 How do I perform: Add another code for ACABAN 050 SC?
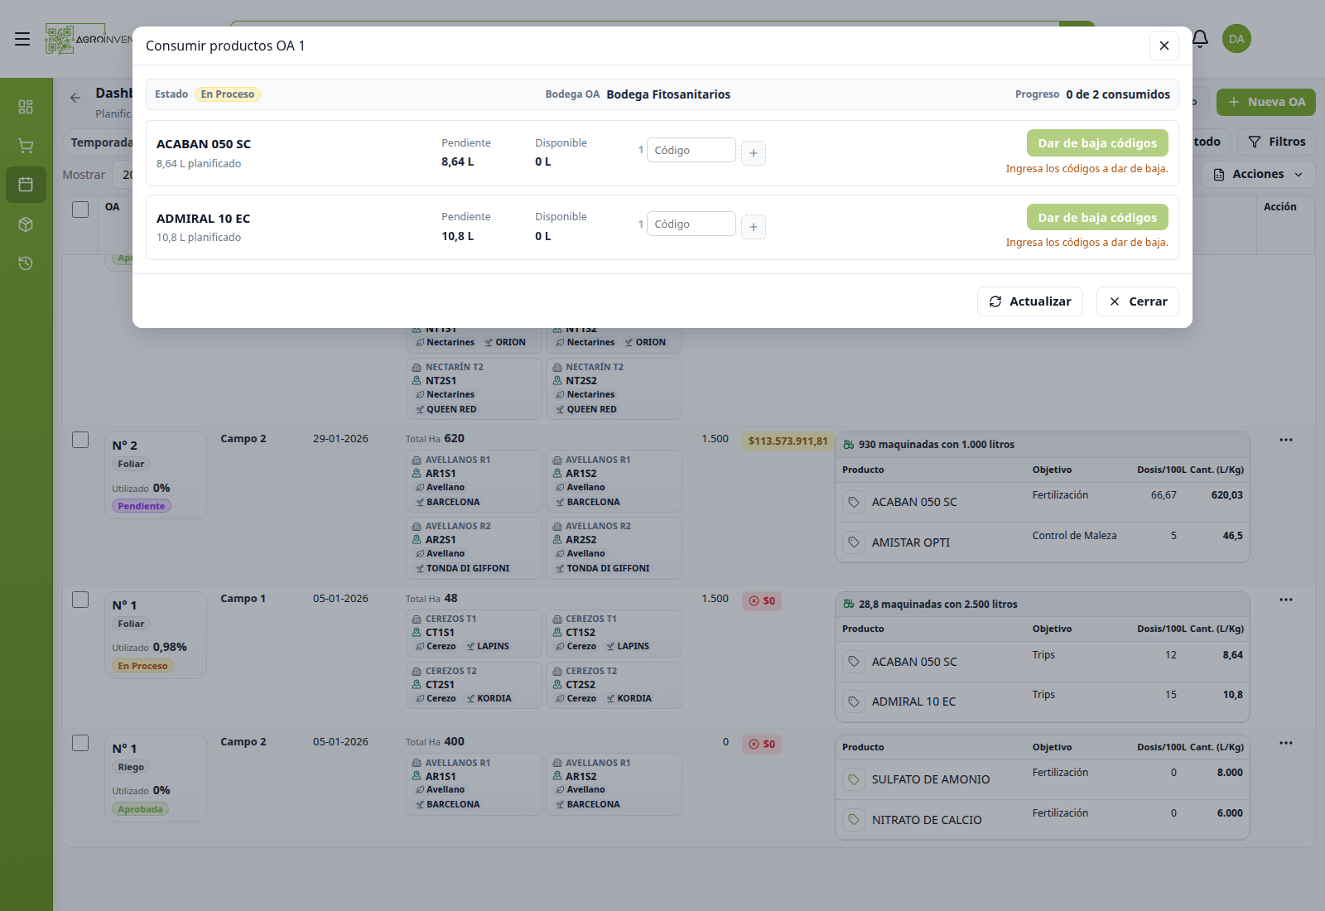click(x=753, y=153)
